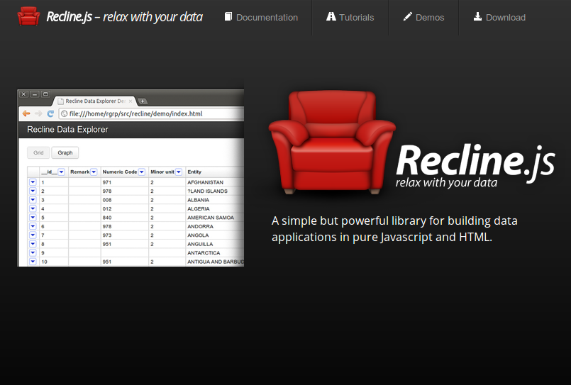Screen dimensions: 571x385
Task: Click the orange back arrow in the screenshot browser
Action: pos(26,113)
